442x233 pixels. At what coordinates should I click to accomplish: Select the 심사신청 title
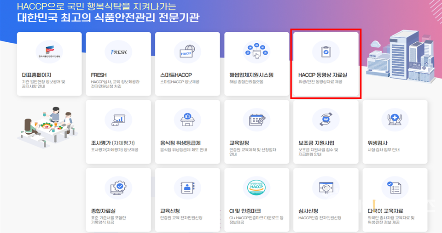tap(308, 211)
